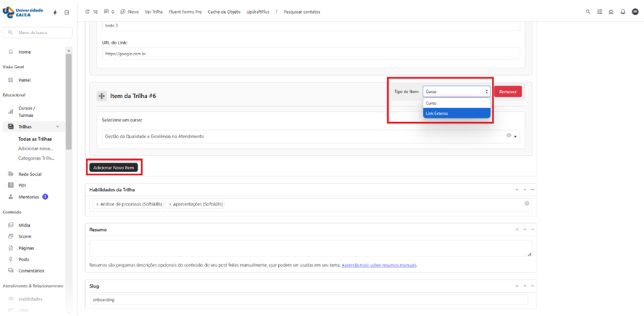644x316 pixels.
Task: Expand the Trilhas sidebar submenu chevron
Action: tap(58, 127)
